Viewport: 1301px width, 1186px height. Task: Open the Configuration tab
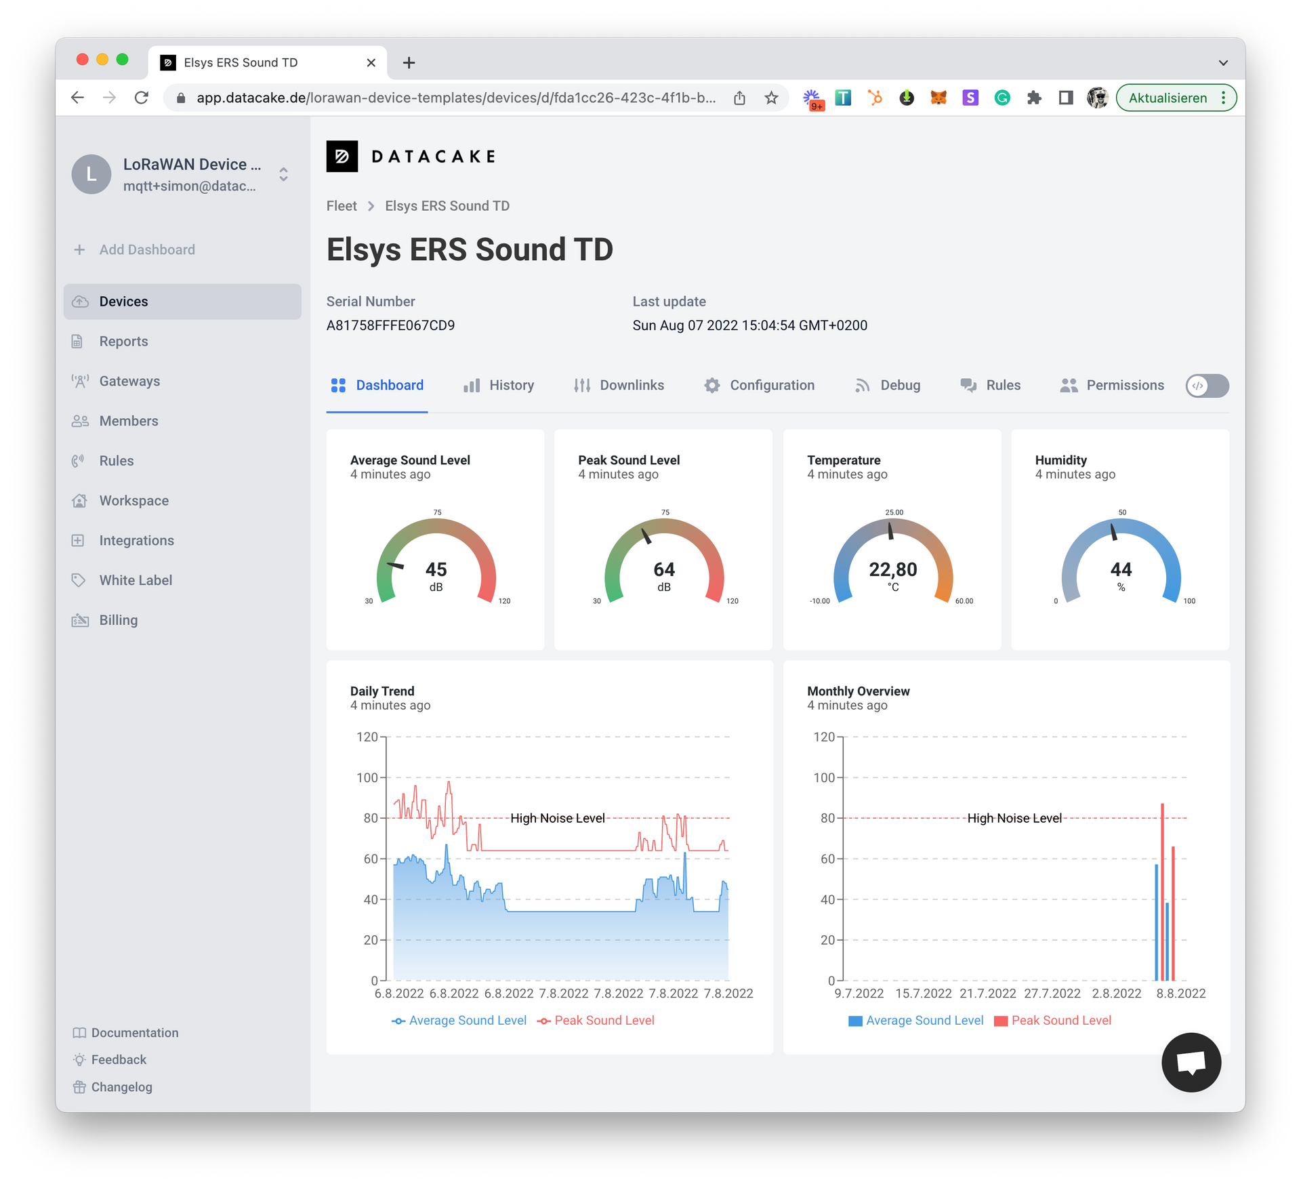[772, 385]
